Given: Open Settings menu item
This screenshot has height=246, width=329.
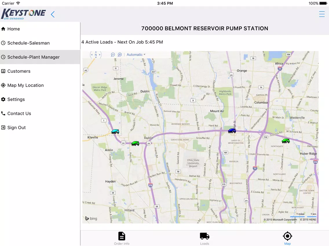Looking at the screenshot, I should [x=40, y=99].
